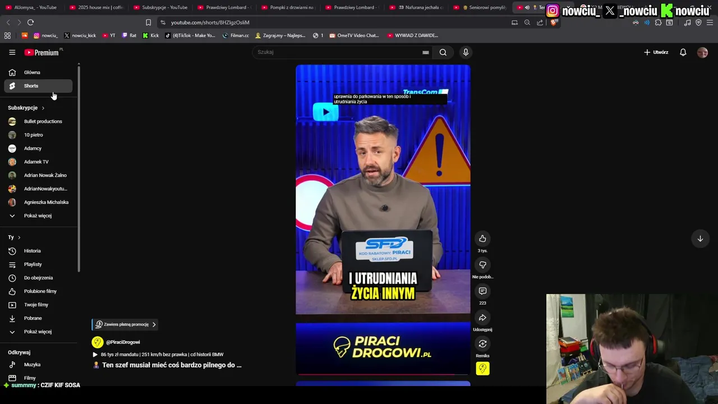Reload the page in the browser

coord(30,22)
